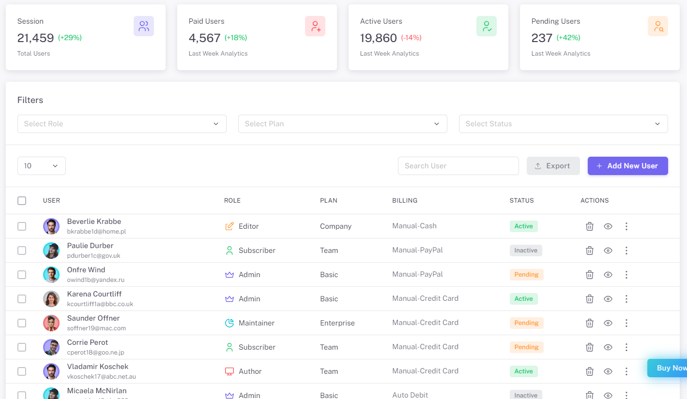Check the box for Onfre Wind

(x=22, y=275)
